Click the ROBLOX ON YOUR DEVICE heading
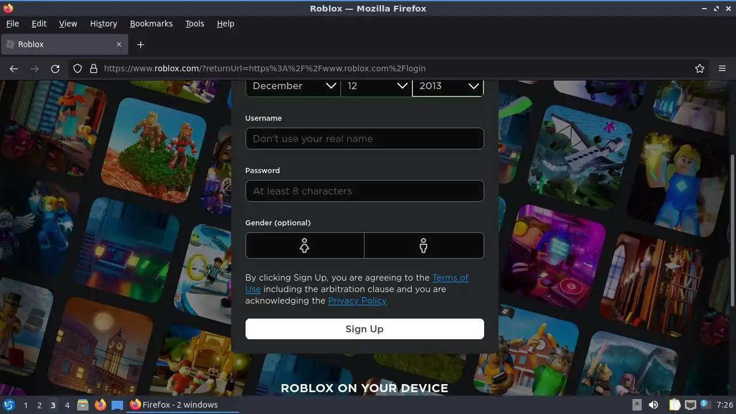This screenshot has width=736, height=414. 365,388
